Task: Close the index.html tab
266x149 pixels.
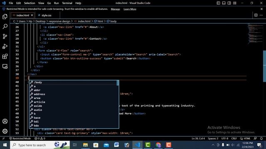Action: [x=32, y=15]
